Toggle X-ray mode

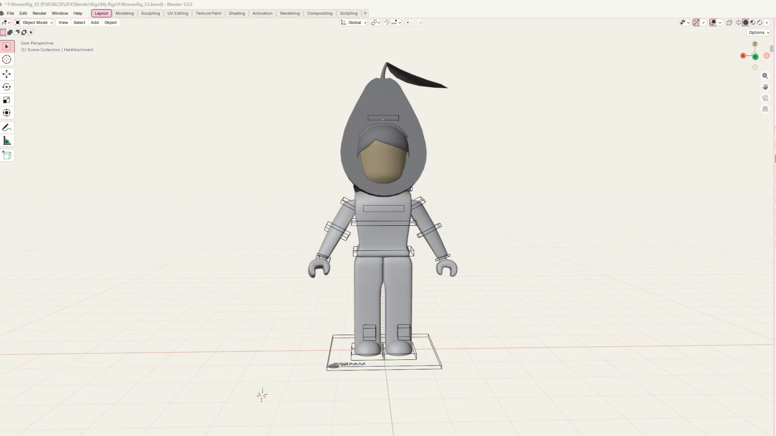(x=730, y=23)
